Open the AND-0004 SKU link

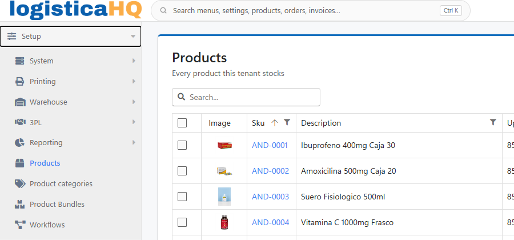point(271,222)
